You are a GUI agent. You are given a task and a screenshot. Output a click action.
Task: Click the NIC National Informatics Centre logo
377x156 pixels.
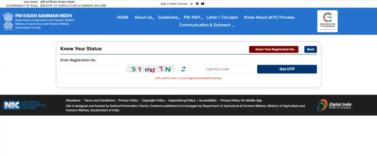pos(25,105)
